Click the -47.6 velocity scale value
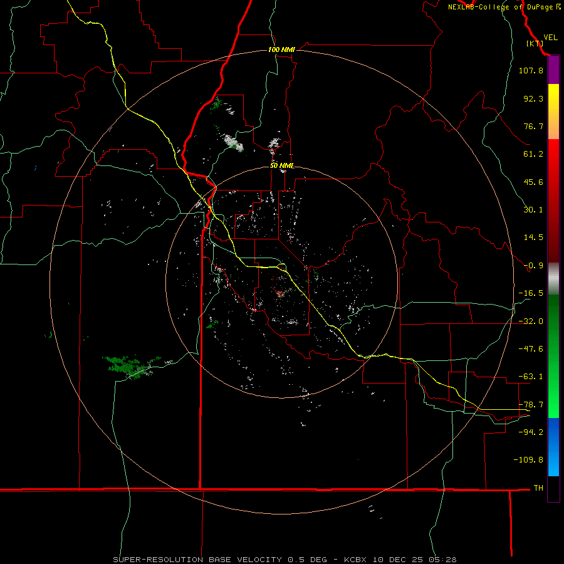Viewport: 564px width, 564px height. pyautogui.click(x=531, y=349)
